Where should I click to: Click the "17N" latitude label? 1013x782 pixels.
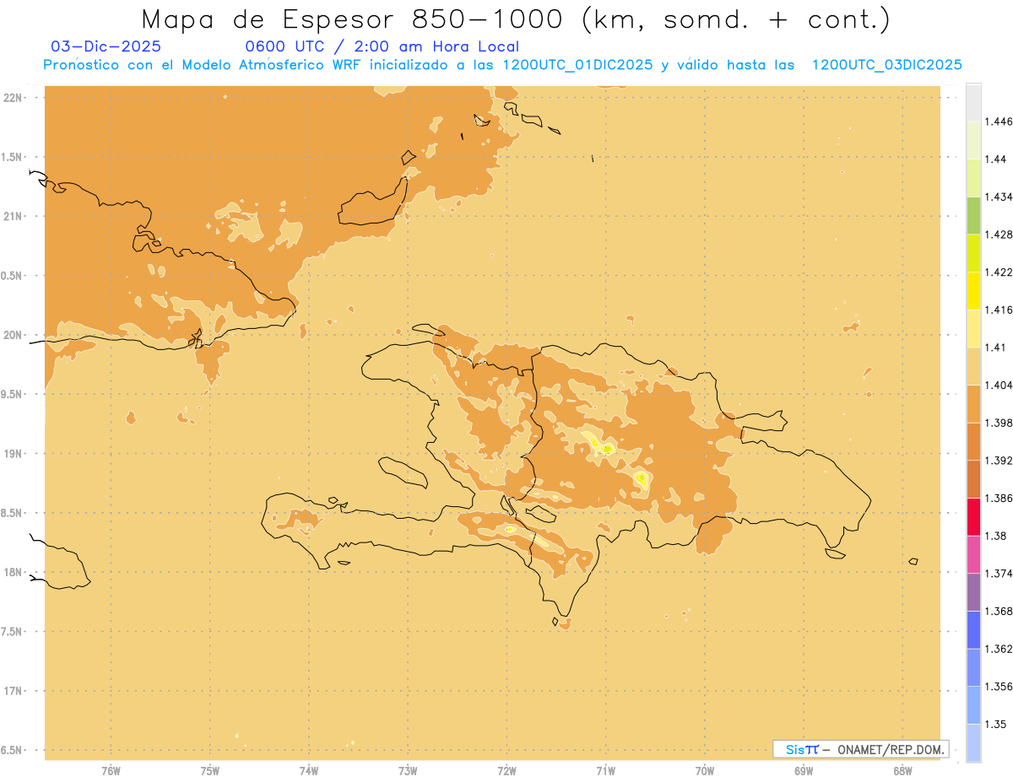click(12, 691)
